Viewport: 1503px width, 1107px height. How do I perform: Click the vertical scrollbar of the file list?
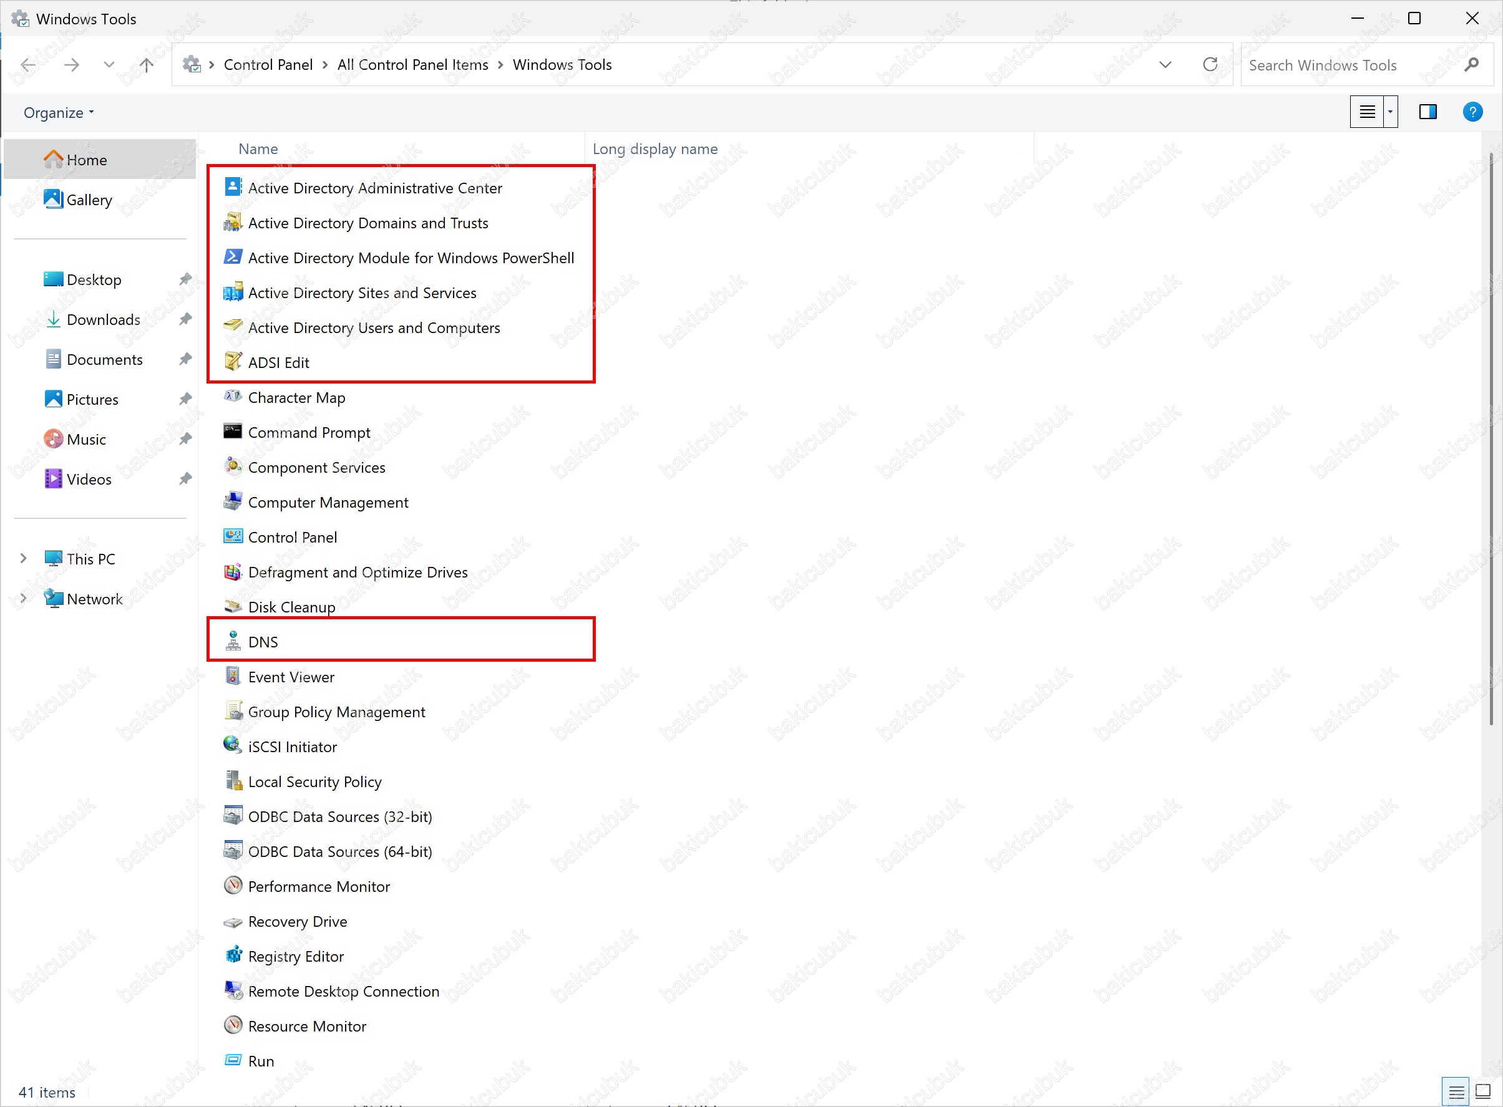point(1491,438)
